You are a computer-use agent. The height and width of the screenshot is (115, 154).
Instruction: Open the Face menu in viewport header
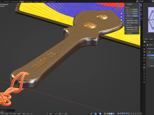tap(28, 114)
